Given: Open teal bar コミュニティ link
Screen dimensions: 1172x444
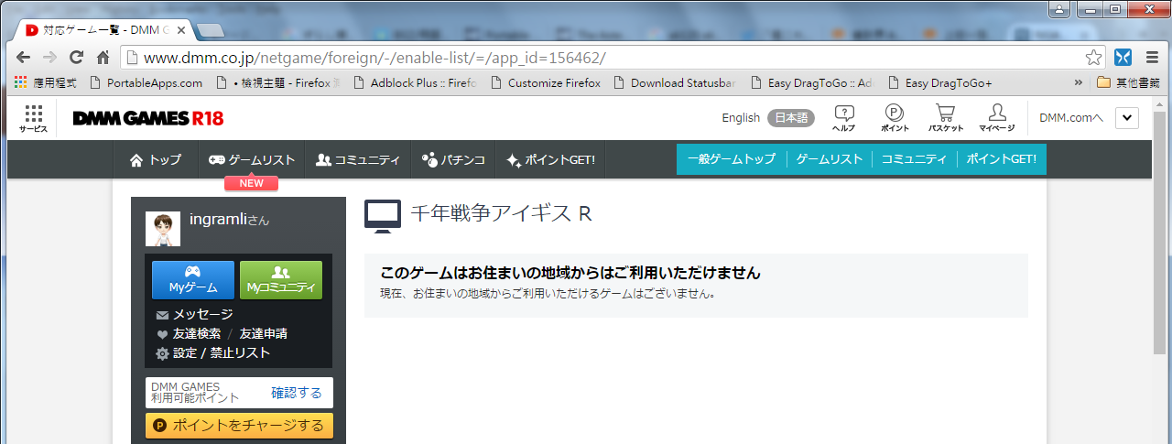Looking at the screenshot, I should click(x=914, y=159).
